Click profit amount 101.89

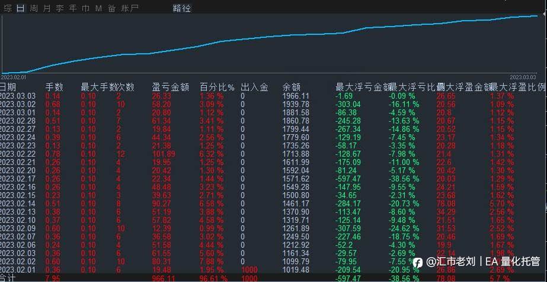point(163,154)
